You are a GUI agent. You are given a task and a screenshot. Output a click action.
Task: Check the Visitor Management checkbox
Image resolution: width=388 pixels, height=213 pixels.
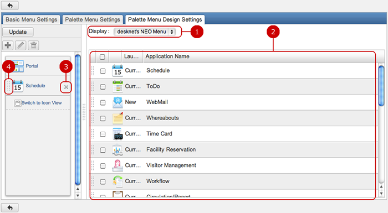coord(103,166)
